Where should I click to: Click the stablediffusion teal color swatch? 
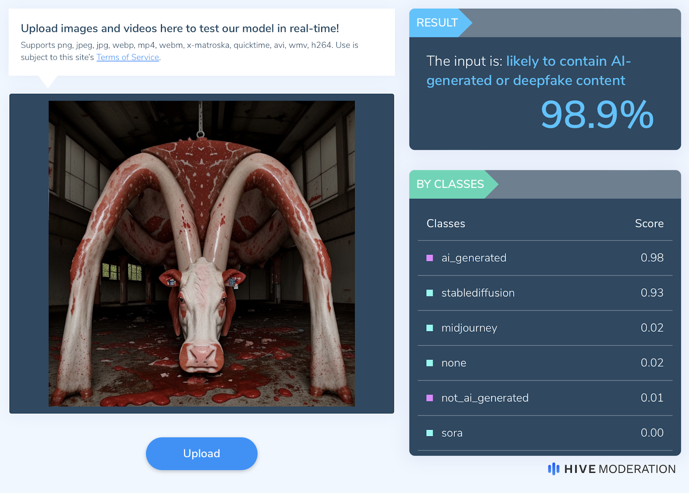point(429,293)
